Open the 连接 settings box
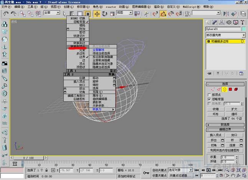The image size is (248, 180). point(241,145)
